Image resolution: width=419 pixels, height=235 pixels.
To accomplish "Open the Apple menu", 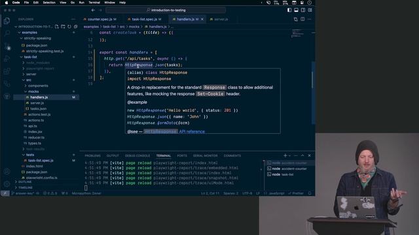I will pyautogui.click(x=7, y=3).
